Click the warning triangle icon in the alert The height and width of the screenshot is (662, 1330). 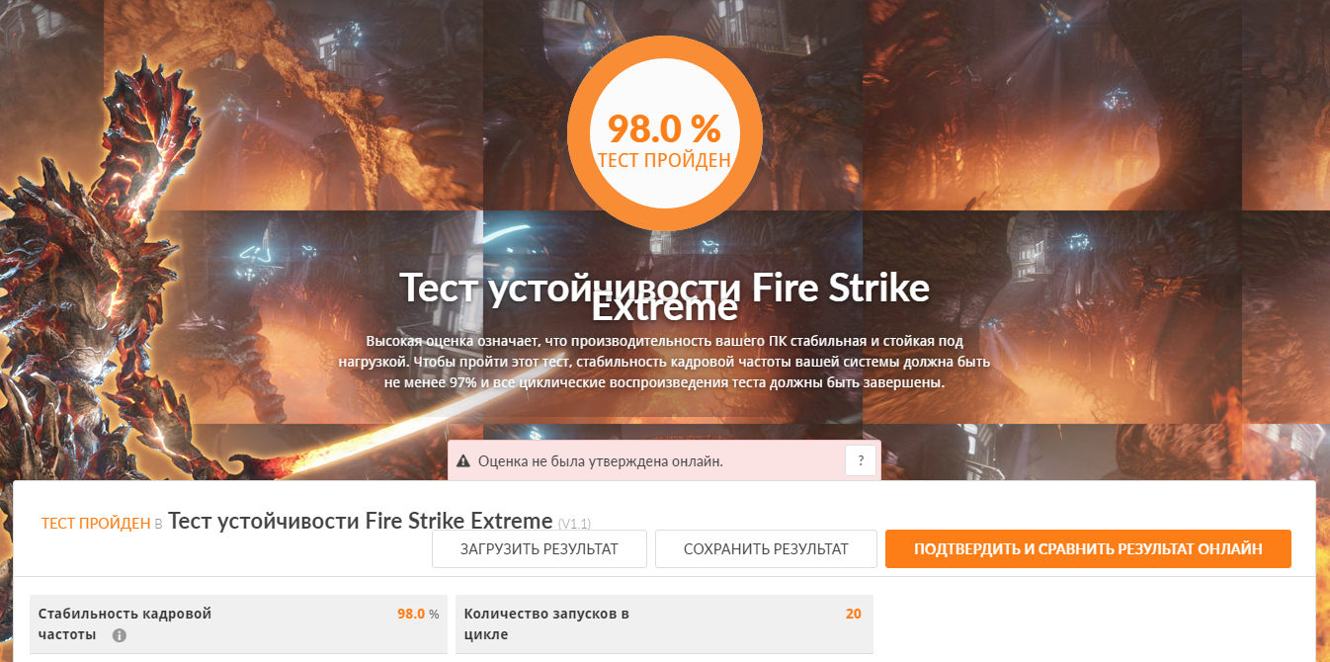[463, 461]
